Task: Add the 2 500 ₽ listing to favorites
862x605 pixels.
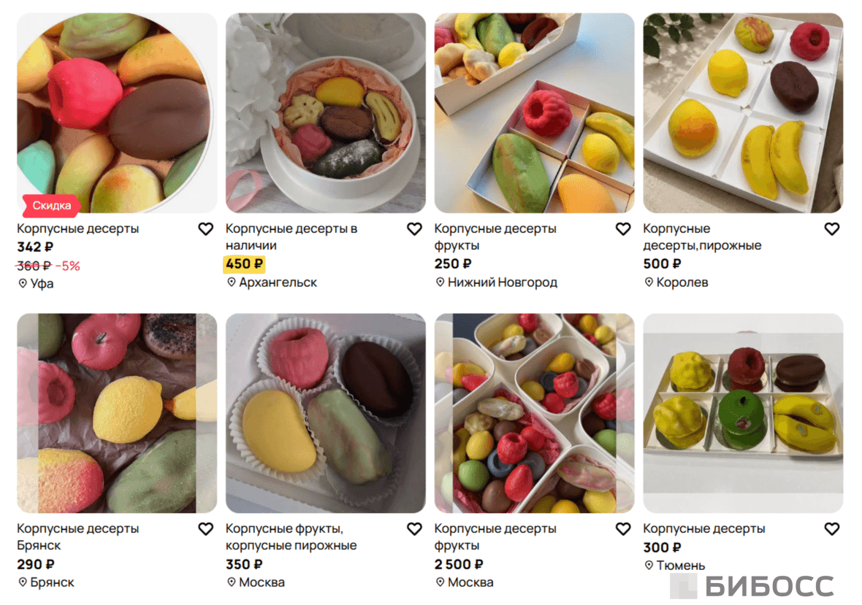Action: pyautogui.click(x=623, y=528)
